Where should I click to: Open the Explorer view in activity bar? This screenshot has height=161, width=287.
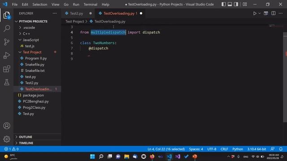[7, 15]
